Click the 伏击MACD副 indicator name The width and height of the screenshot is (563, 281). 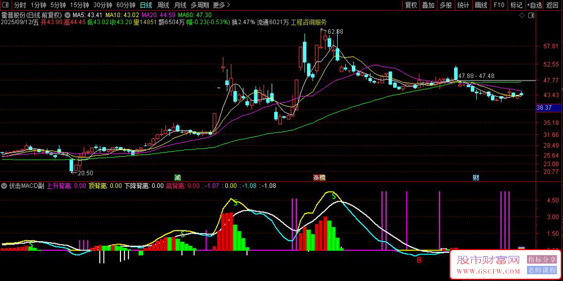[27, 186]
